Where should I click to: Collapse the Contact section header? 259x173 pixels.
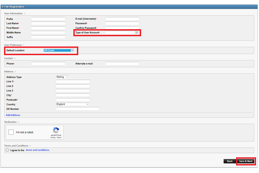tap(15, 58)
